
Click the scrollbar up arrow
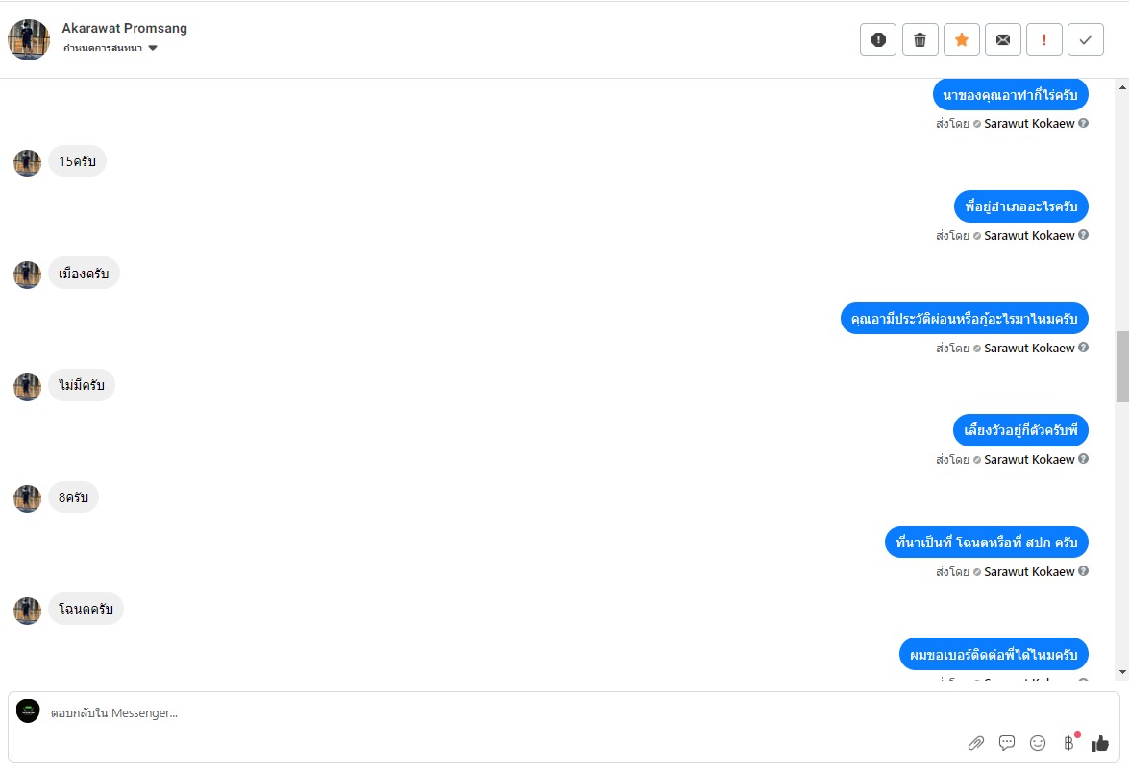[x=1122, y=87]
